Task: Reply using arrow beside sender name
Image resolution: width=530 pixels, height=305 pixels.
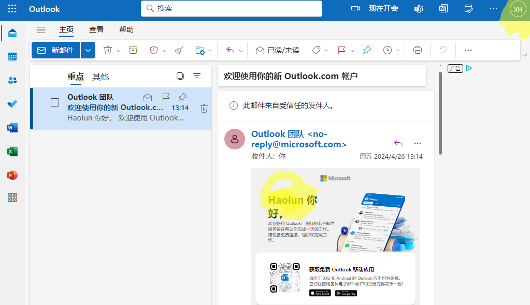Action: (x=398, y=143)
